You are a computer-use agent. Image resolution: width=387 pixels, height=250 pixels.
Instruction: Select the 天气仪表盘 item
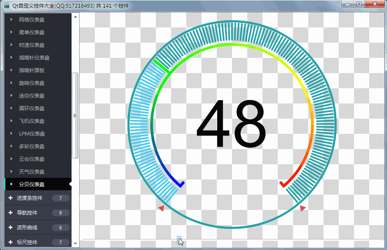32,171
